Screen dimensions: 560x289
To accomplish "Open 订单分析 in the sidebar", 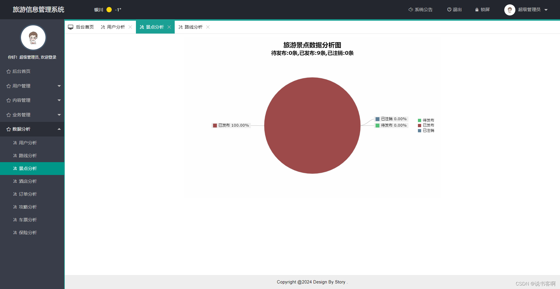I will [x=32, y=194].
